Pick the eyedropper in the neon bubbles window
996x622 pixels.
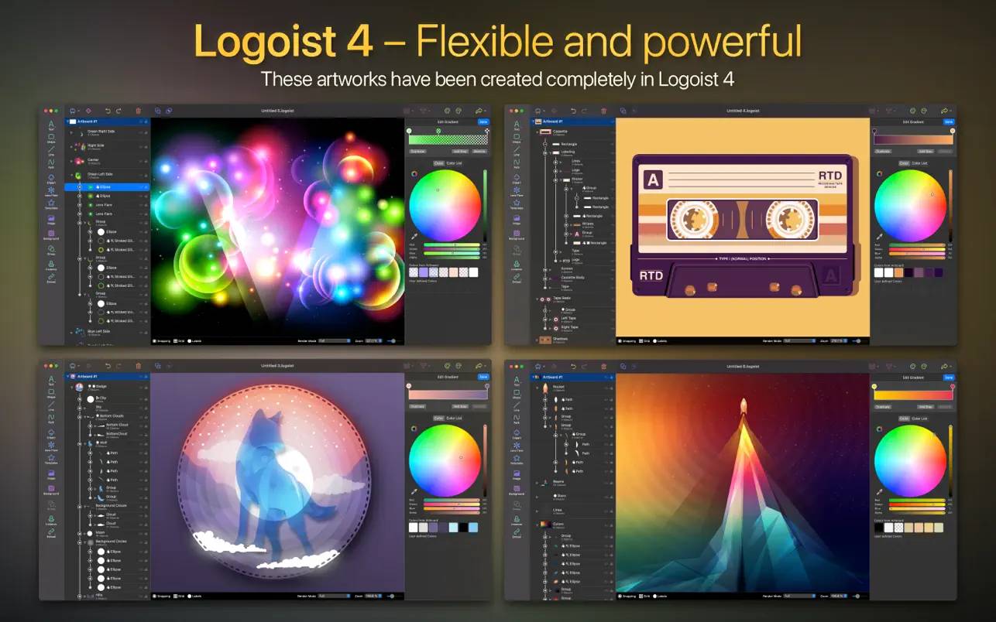click(x=414, y=236)
